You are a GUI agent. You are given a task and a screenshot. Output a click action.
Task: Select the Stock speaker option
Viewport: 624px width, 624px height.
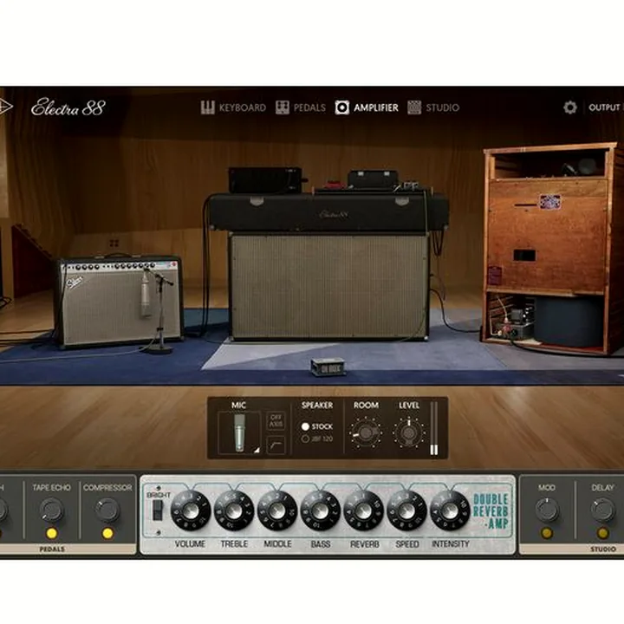coord(317,426)
